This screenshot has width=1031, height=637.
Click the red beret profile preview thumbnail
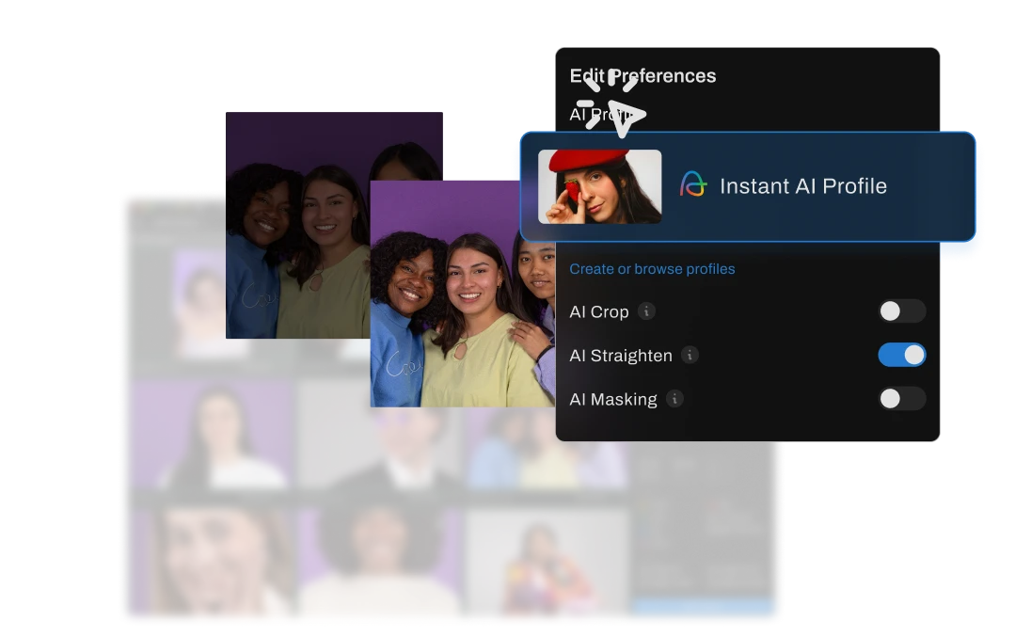[x=599, y=186]
